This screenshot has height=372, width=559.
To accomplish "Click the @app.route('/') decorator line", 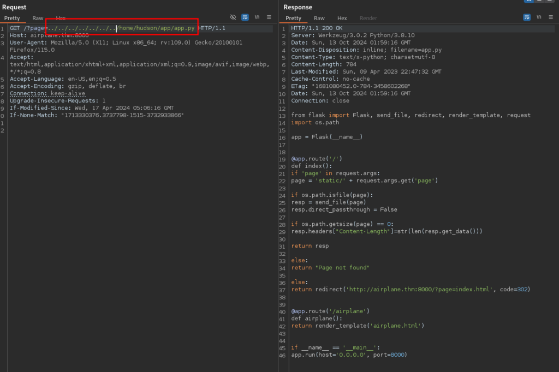I will 317,159.
